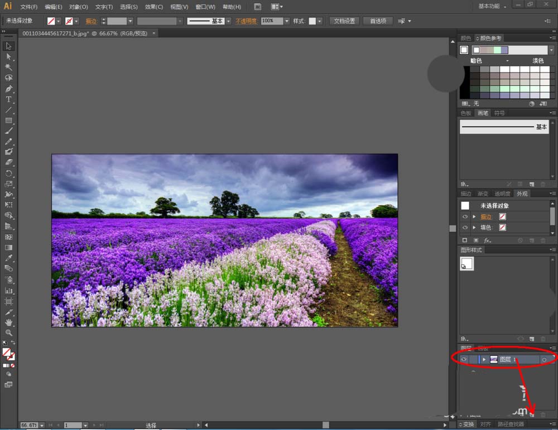
Task: Click the horizontal scrollbar thumb
Action: (x=326, y=425)
